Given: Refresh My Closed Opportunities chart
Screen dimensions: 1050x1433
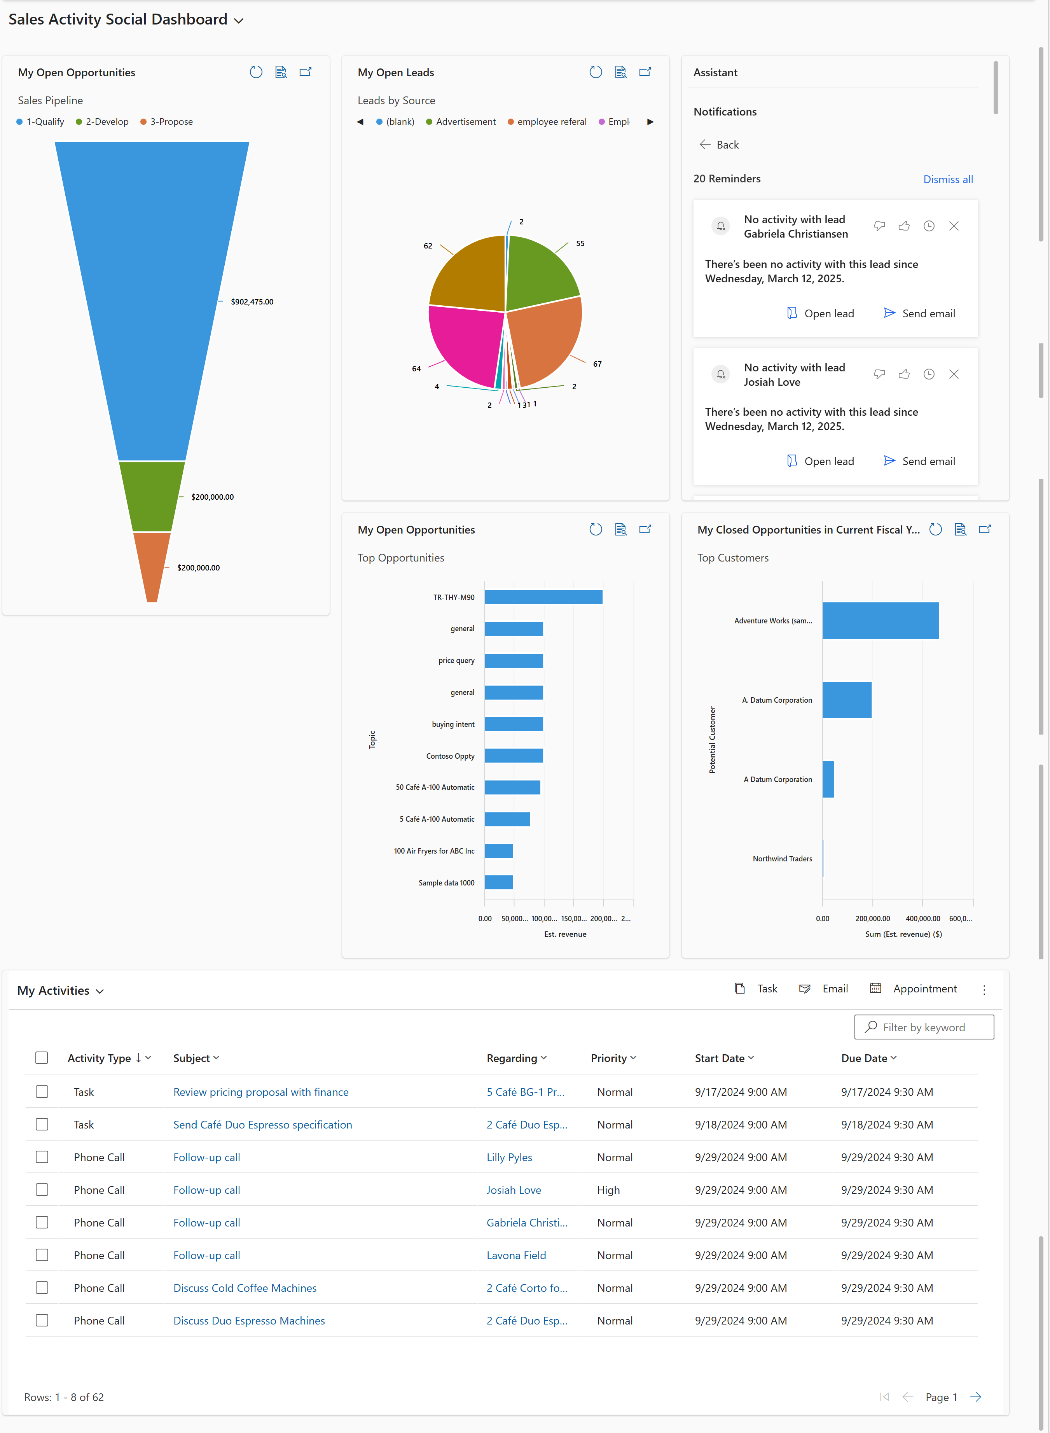Looking at the screenshot, I should (x=935, y=529).
